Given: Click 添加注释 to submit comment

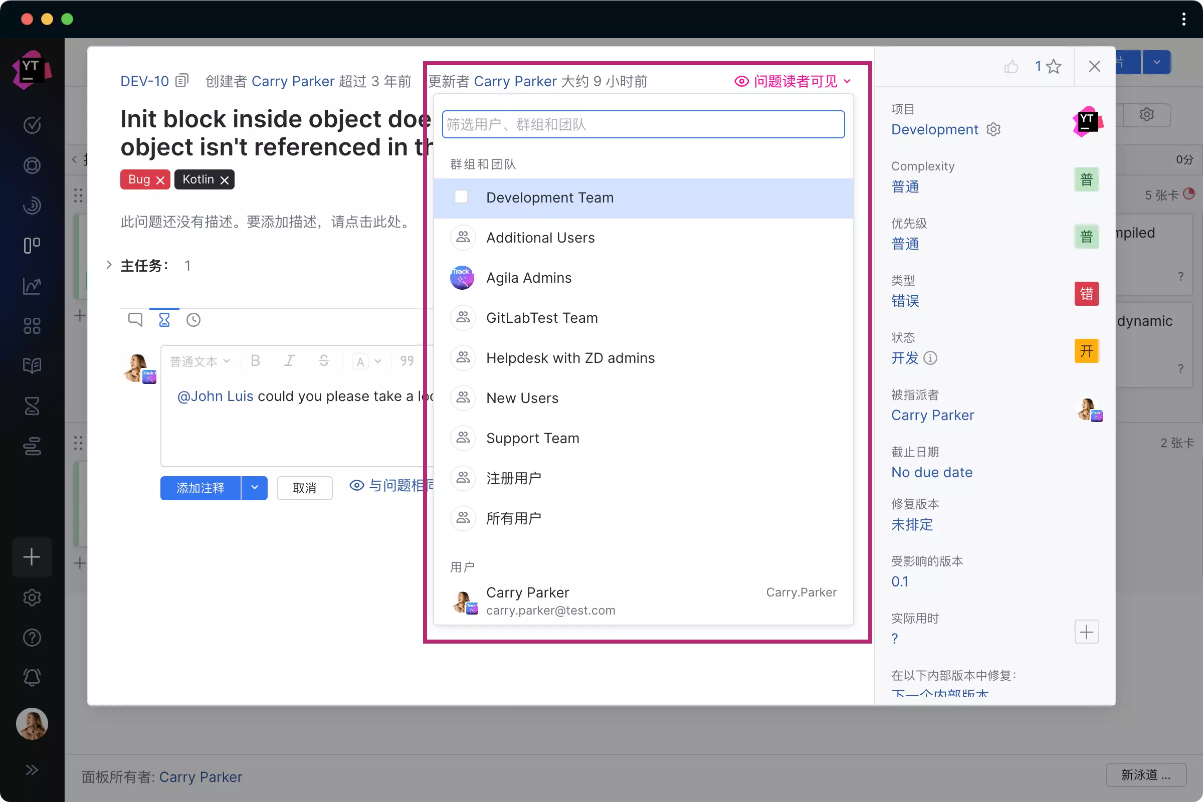Looking at the screenshot, I should (202, 488).
